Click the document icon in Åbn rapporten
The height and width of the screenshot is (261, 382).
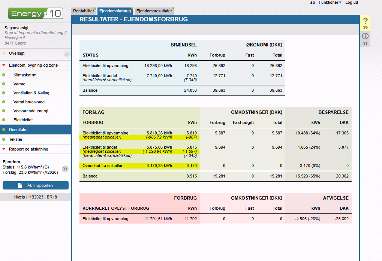[20, 185]
